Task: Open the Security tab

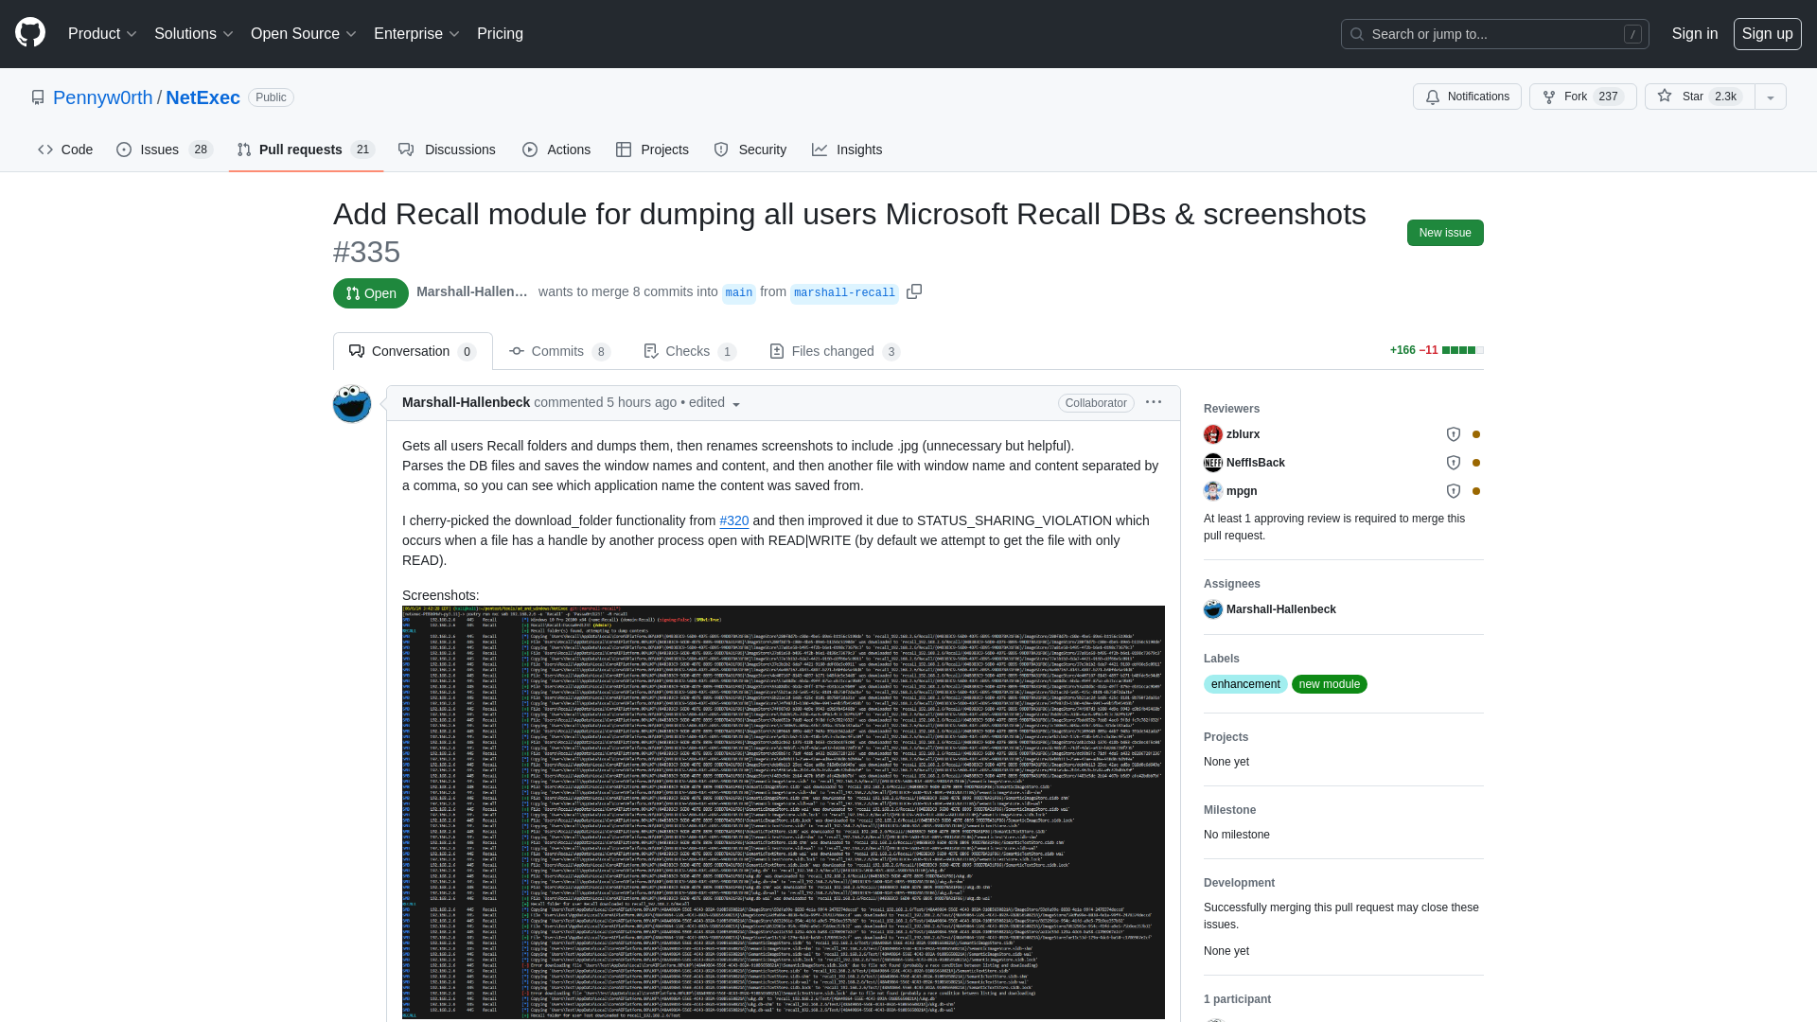Action: [750, 150]
